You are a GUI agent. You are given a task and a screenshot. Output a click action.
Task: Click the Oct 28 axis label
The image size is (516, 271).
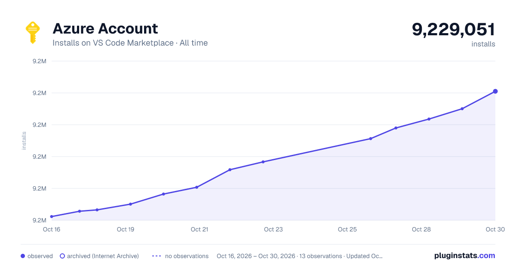pyautogui.click(x=421, y=229)
